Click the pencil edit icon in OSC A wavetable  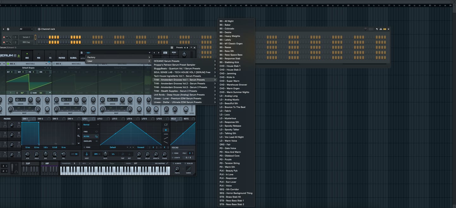point(50,76)
